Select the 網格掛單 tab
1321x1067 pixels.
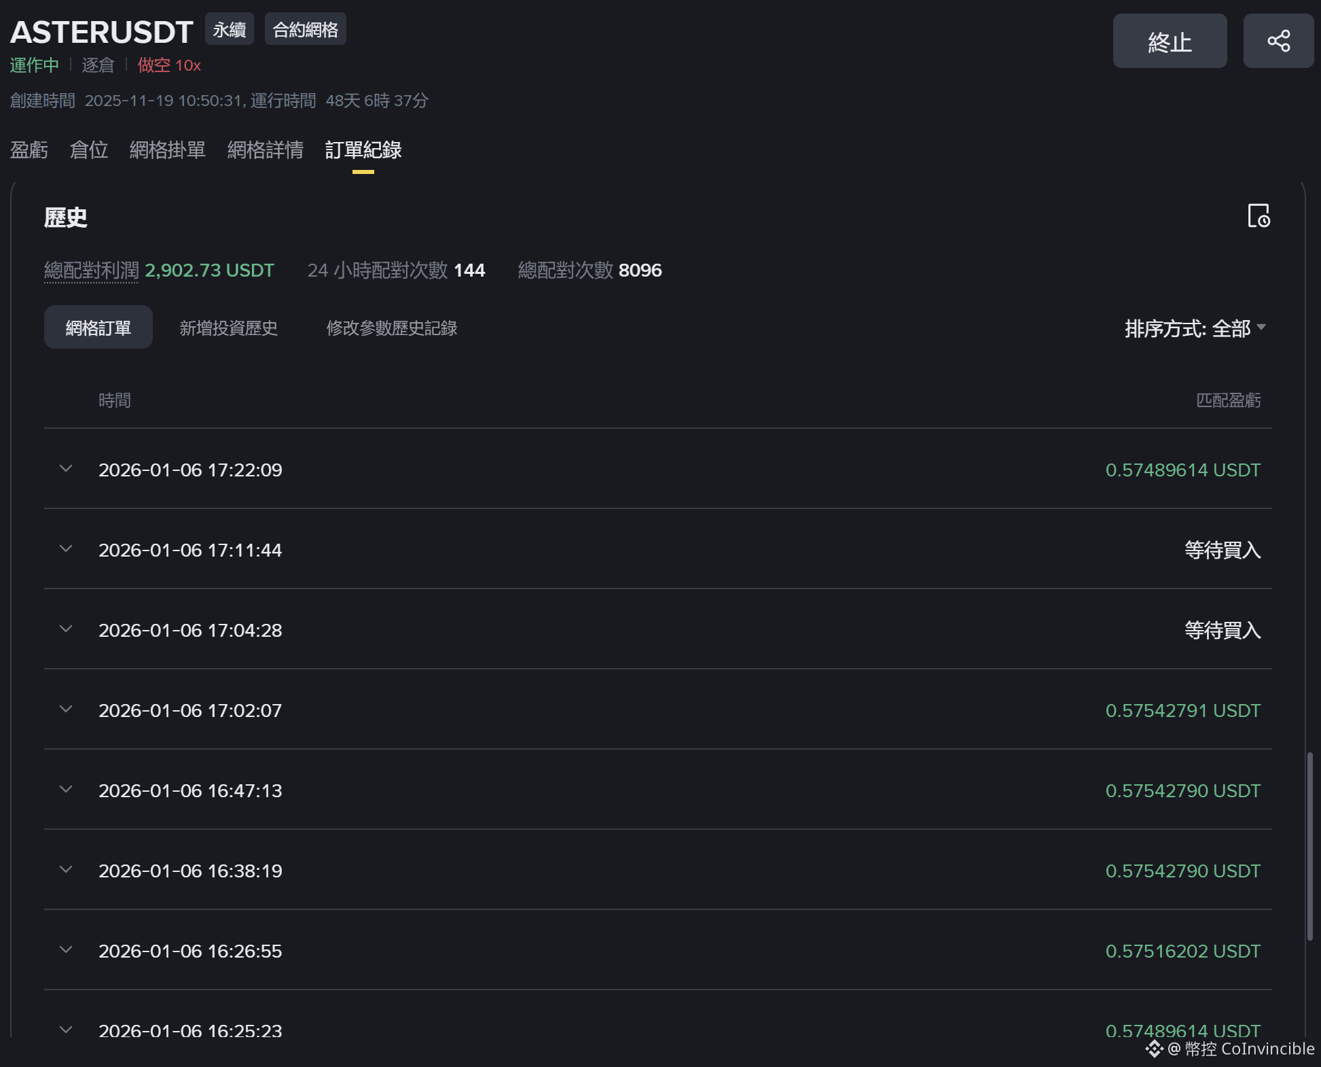[167, 150]
